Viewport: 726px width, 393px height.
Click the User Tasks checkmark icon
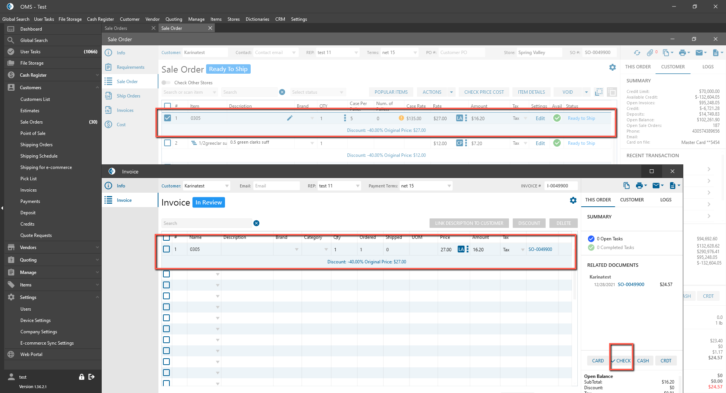click(11, 52)
